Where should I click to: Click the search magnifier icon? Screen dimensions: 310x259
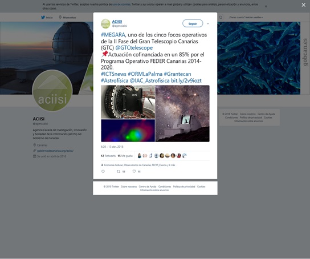(x=221, y=18)
